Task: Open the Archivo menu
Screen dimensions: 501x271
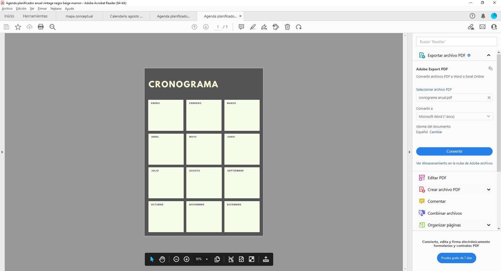Action: (x=7, y=9)
